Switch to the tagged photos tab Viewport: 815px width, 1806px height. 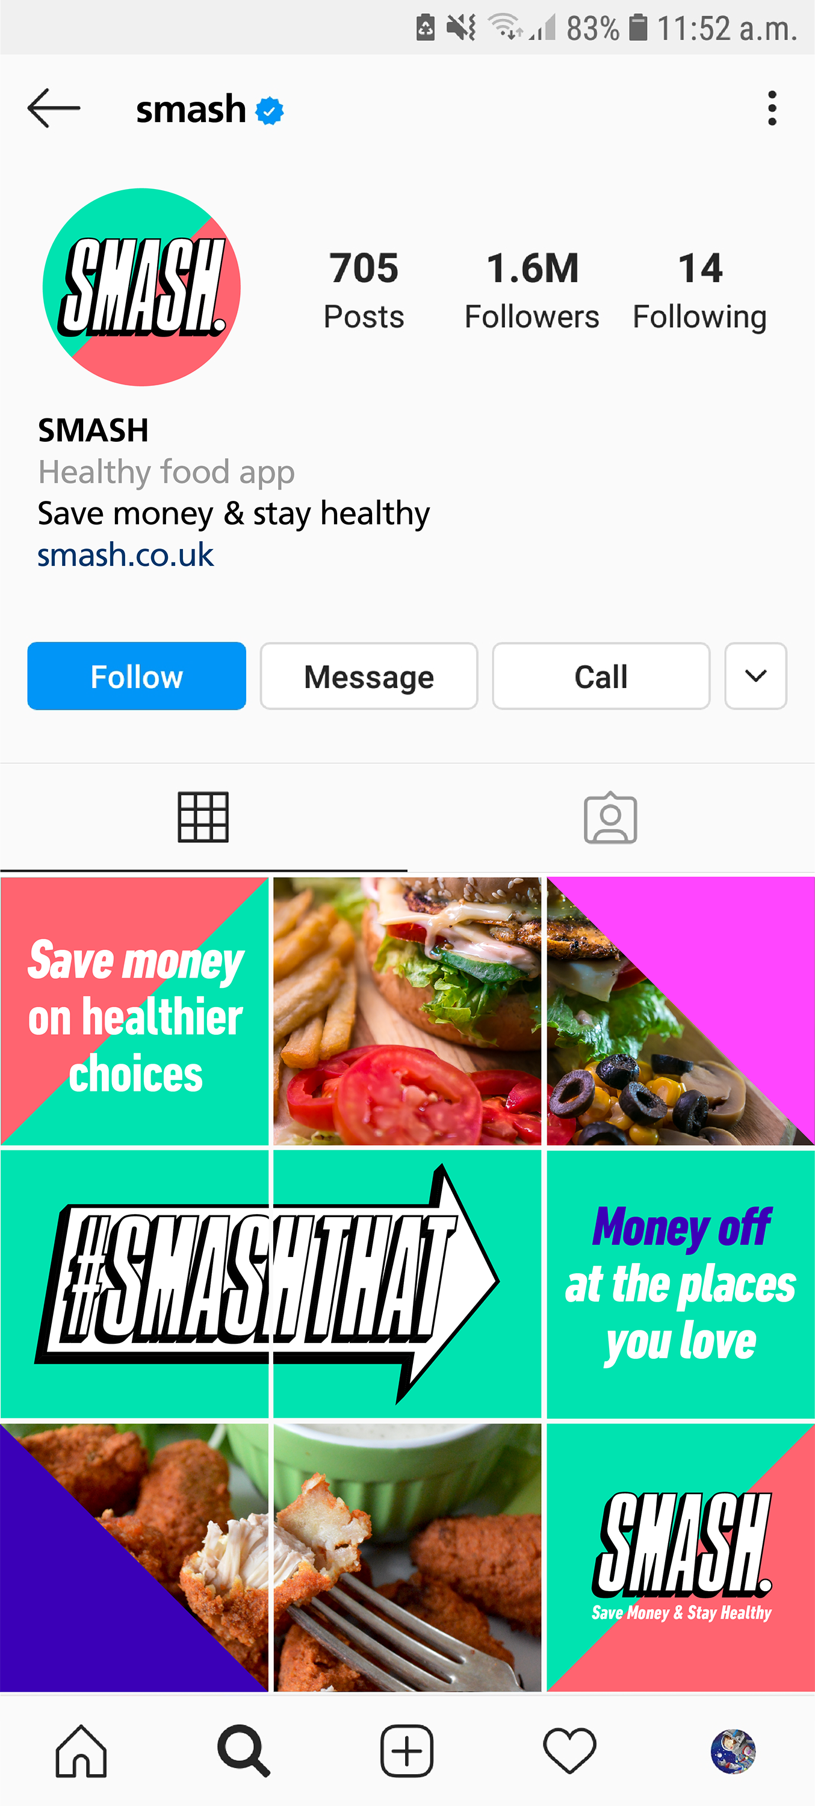[610, 817]
